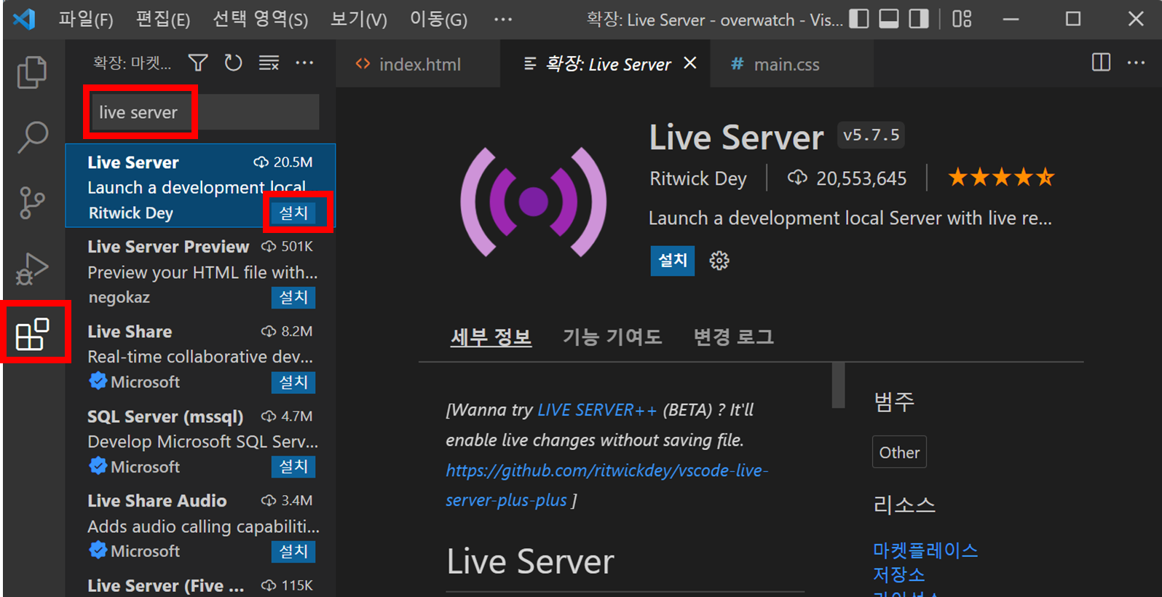Open the 파일(F) menu
This screenshot has width=1162, height=597.
point(86,20)
